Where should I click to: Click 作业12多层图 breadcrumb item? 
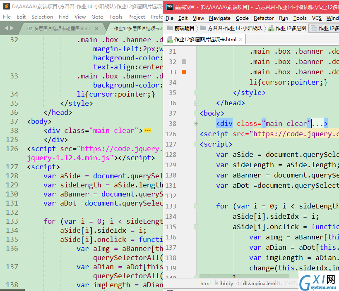tap(287, 28)
